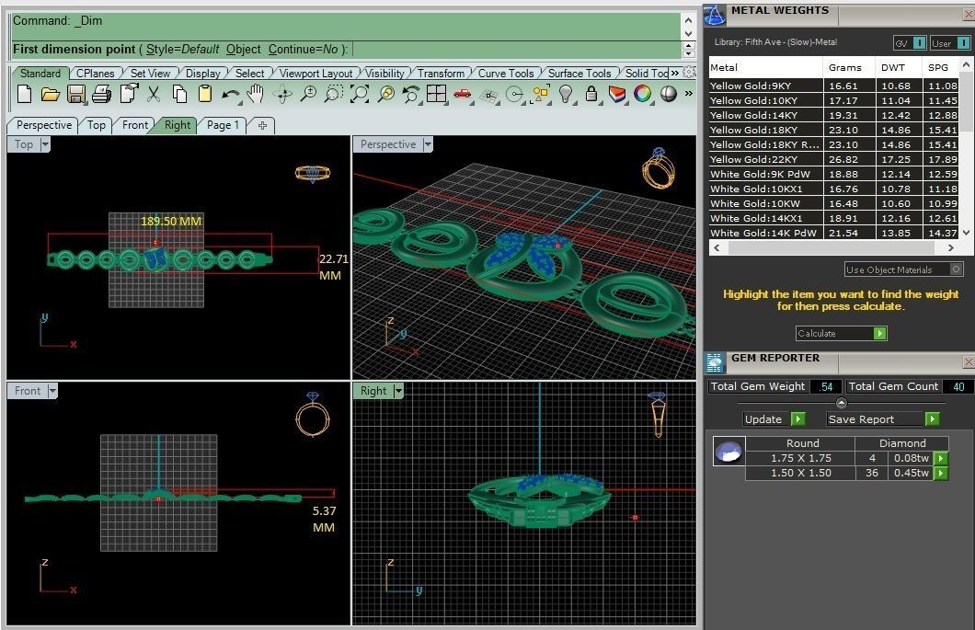975x630 pixels.
Task: Click the Style=Default command option
Action: pyautogui.click(x=182, y=49)
